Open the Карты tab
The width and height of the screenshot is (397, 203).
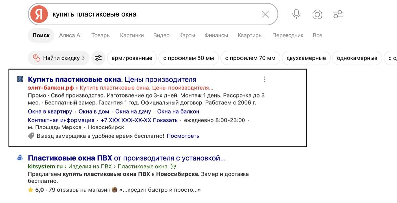pyautogui.click(x=187, y=35)
